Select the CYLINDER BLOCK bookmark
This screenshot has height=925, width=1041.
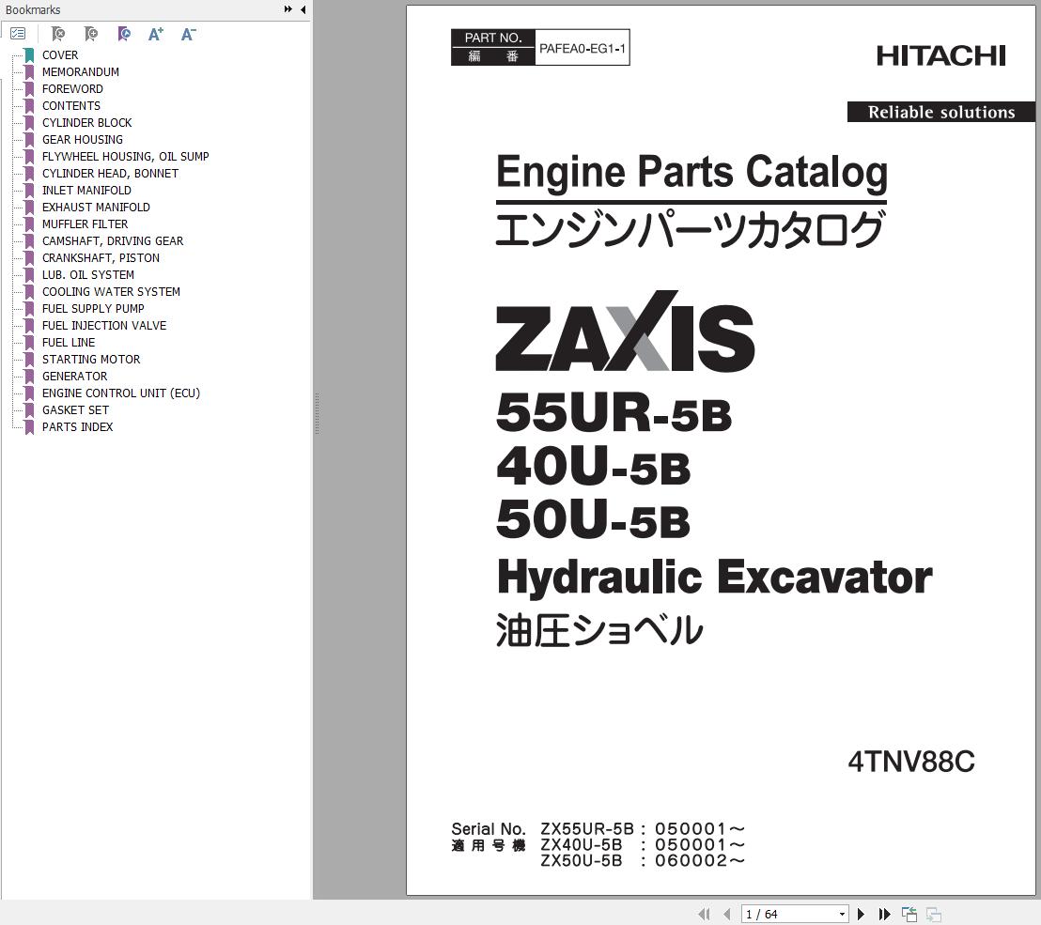[x=86, y=122]
